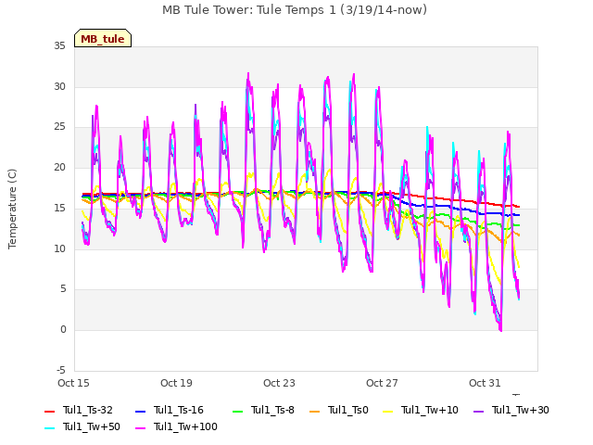
Task: Click the 10 y-axis tick label
Action: [x=59, y=248]
